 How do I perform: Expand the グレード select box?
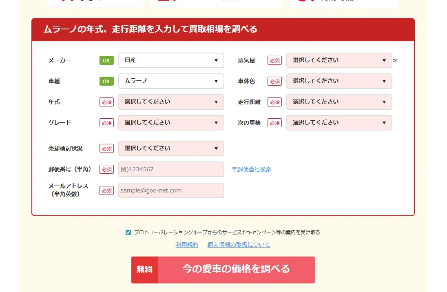pyautogui.click(x=171, y=123)
